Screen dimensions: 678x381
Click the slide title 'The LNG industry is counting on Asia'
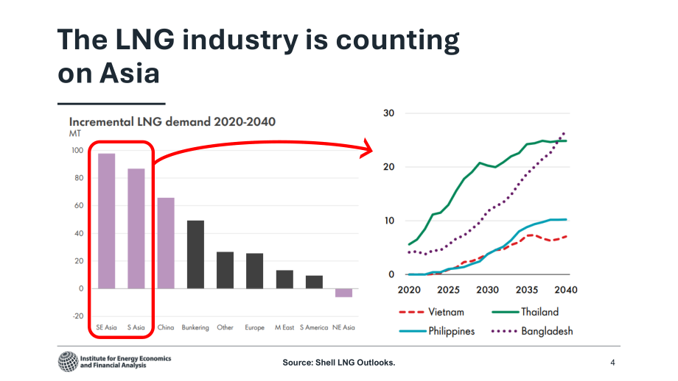(x=258, y=56)
